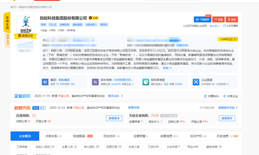Click the 蚂蚁集团 group square icon

click(45, 82)
